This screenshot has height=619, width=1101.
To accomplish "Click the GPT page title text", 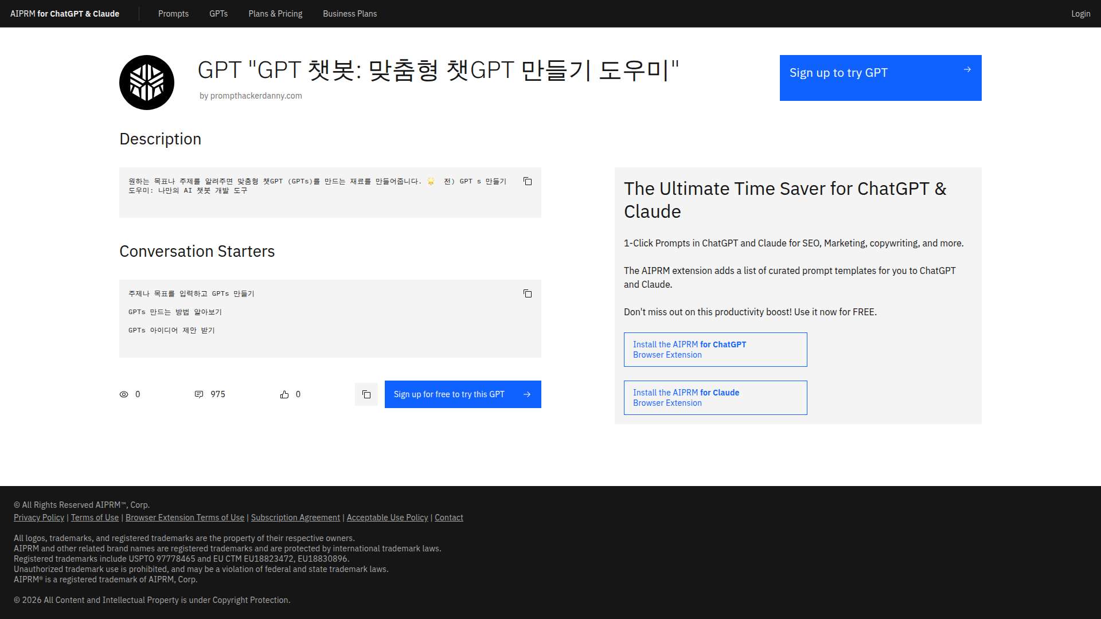I will [x=438, y=70].
